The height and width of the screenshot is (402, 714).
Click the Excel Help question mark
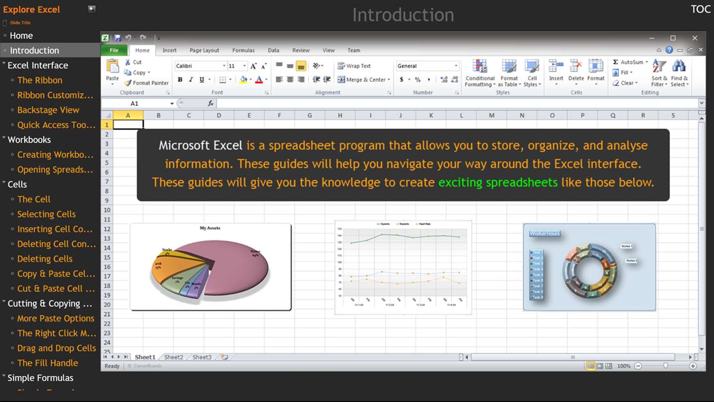tap(669, 50)
